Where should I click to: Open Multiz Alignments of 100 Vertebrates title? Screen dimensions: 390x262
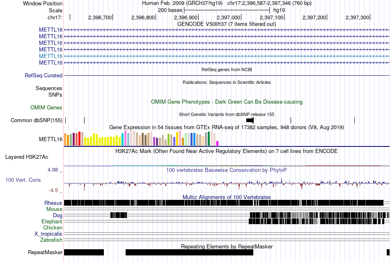tap(227, 197)
